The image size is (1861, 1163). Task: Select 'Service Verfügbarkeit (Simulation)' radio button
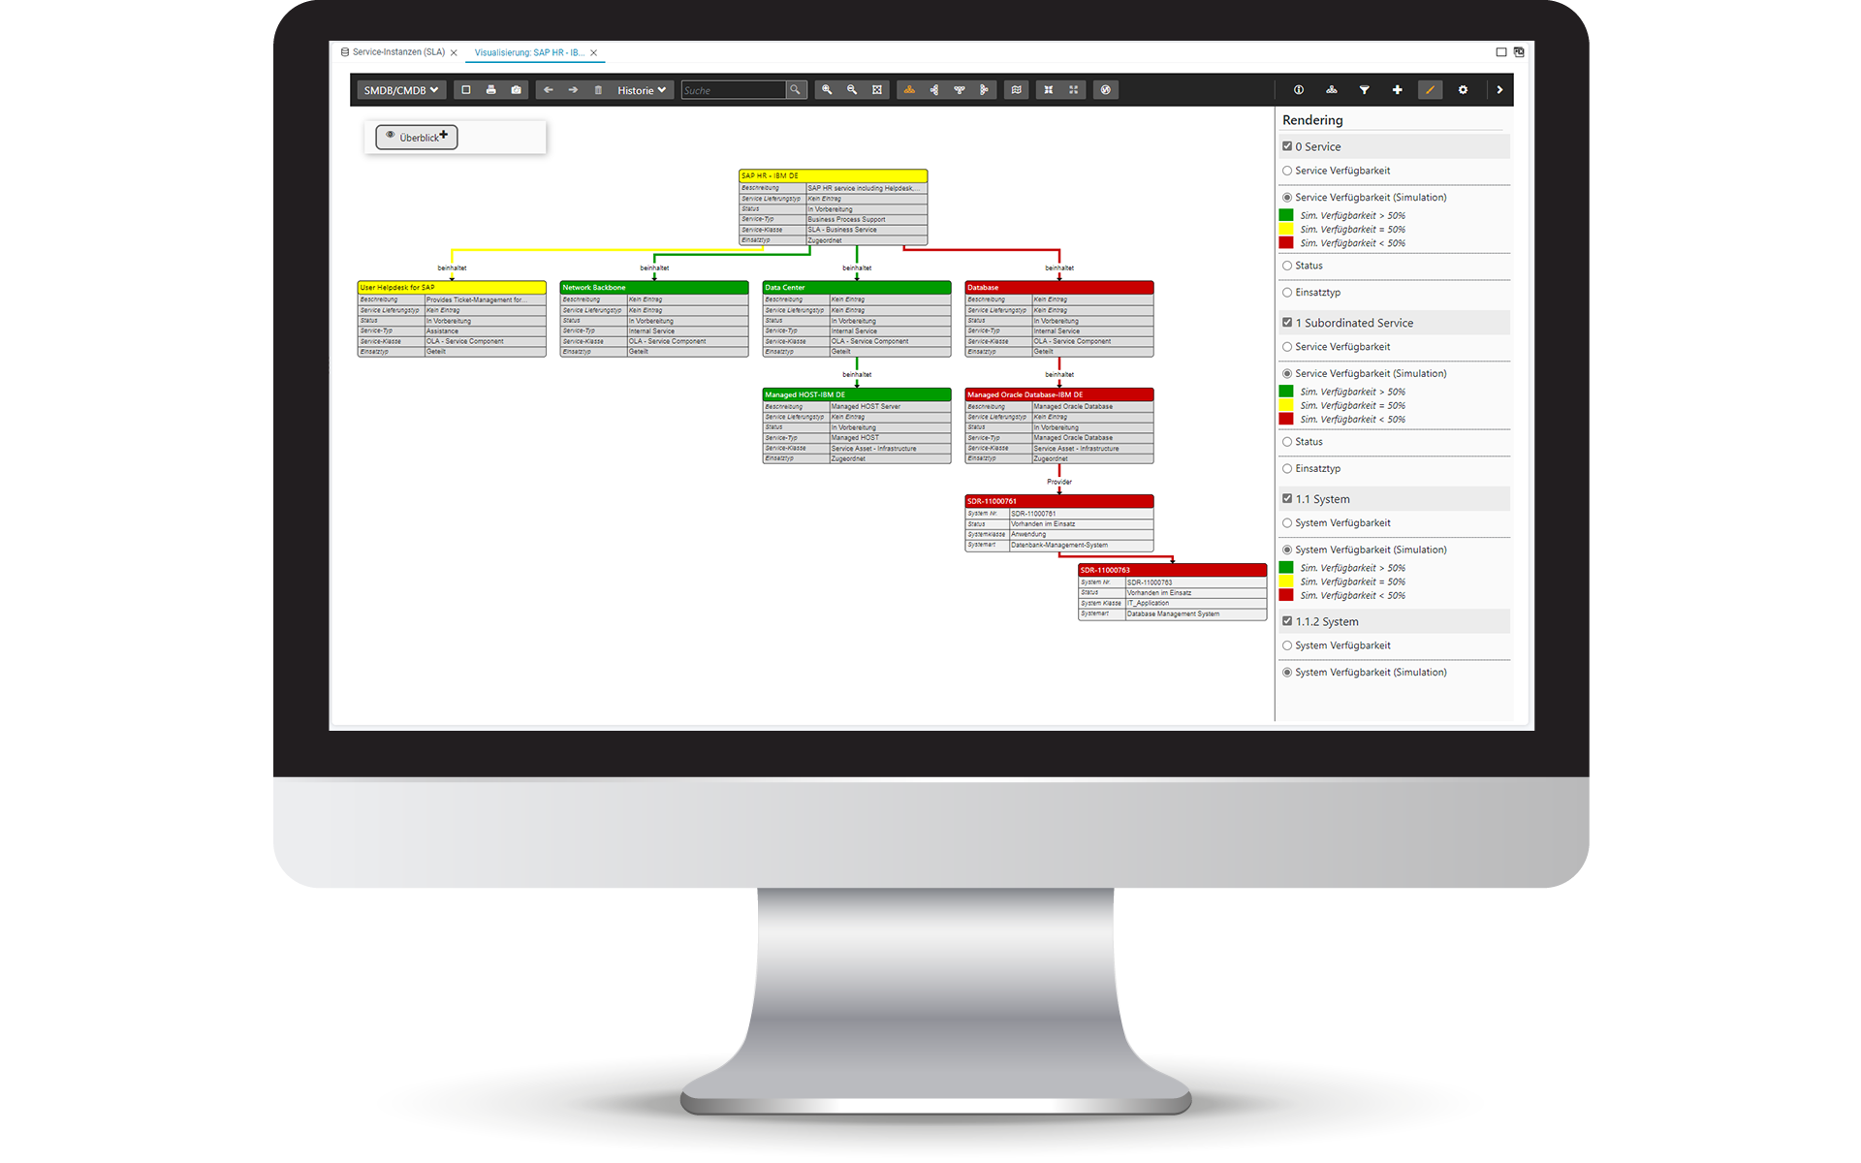pos(1286,197)
